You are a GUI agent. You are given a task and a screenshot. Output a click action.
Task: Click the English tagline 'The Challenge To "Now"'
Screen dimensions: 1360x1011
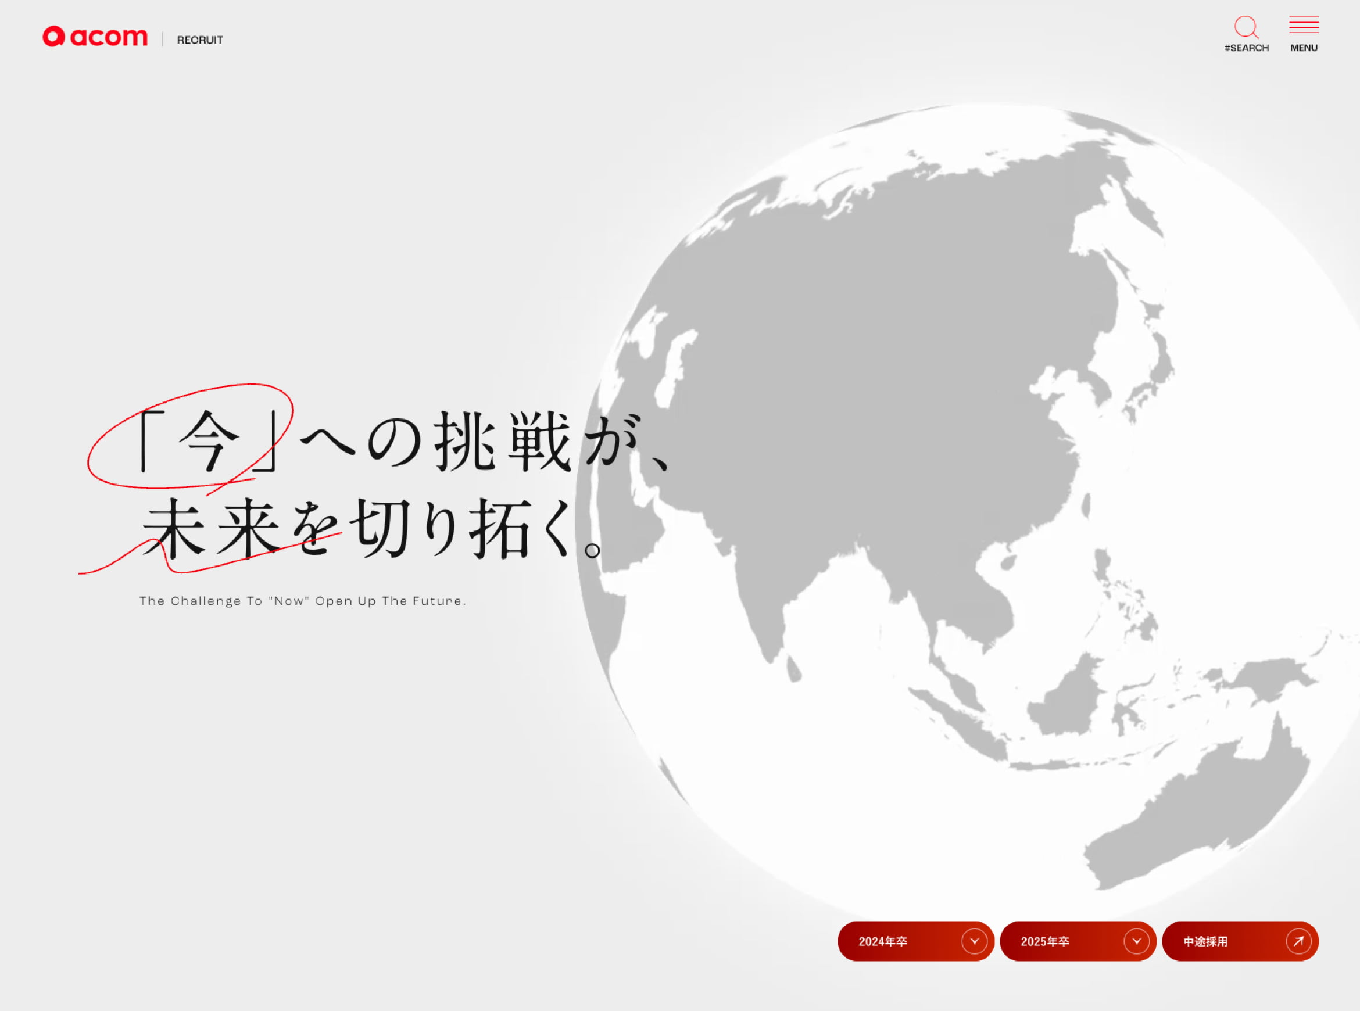point(224,601)
